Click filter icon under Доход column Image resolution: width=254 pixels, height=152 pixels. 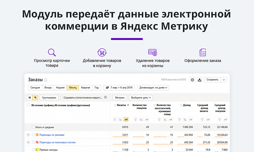[180, 120]
